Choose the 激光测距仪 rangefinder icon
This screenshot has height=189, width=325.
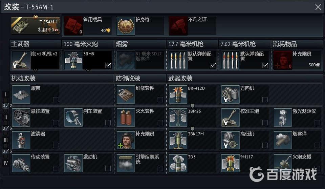point(283,118)
